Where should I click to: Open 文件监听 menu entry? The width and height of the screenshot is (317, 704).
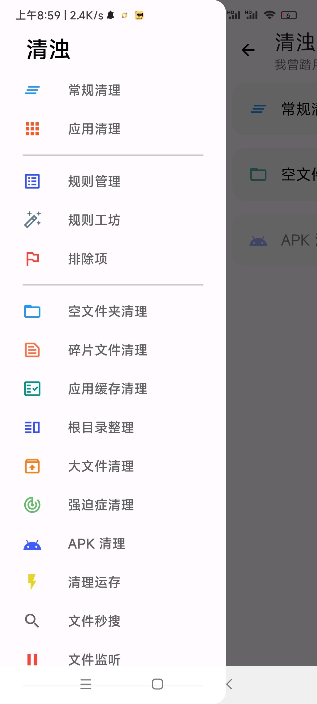pyautogui.click(x=94, y=660)
